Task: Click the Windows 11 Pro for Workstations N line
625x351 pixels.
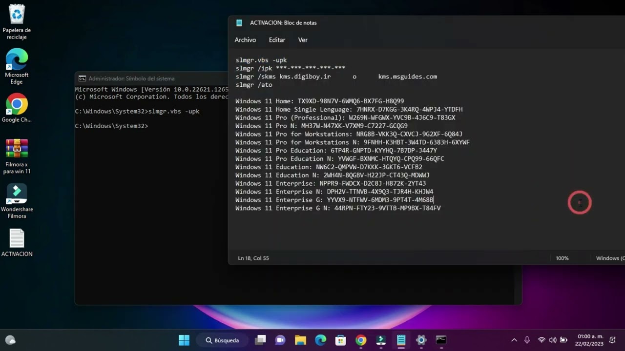Action: point(353,142)
